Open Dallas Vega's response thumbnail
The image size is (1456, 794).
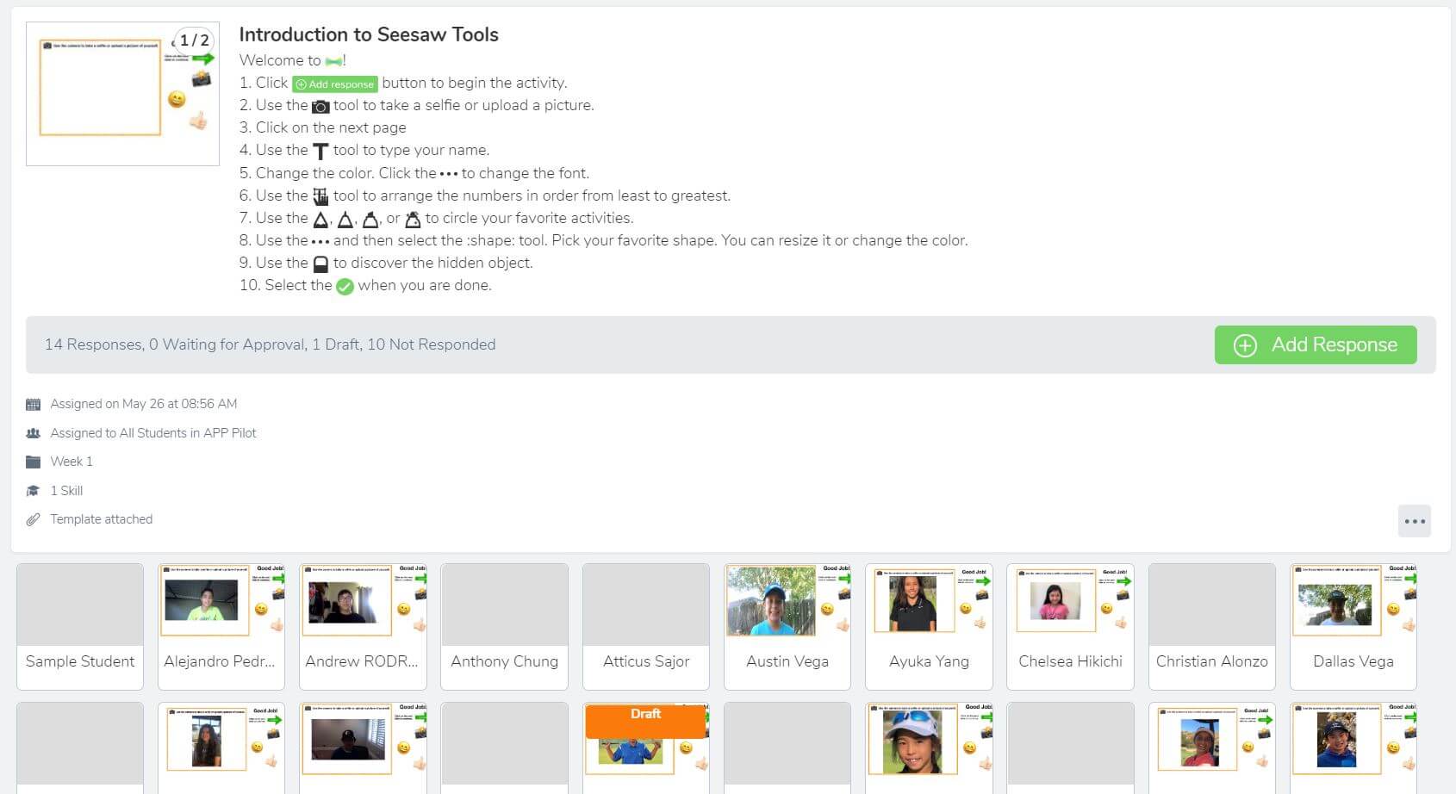click(x=1353, y=605)
